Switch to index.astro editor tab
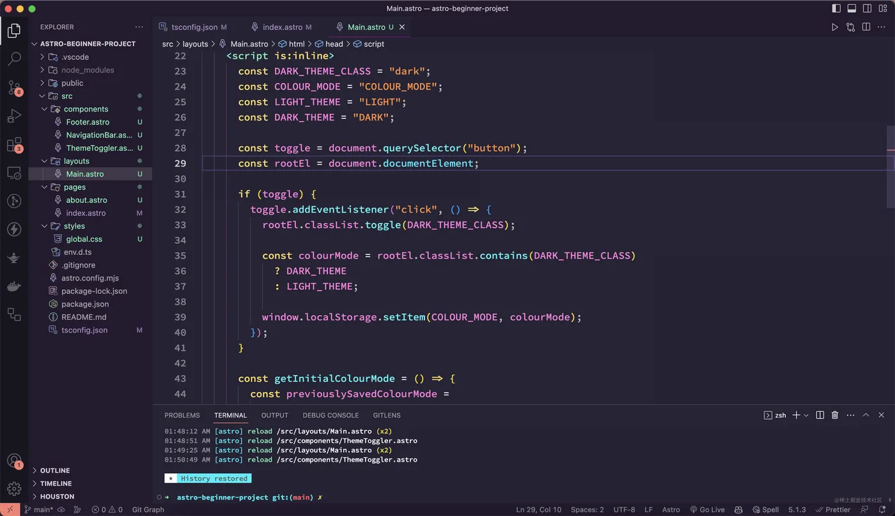This screenshot has height=516, width=895. pos(282,27)
